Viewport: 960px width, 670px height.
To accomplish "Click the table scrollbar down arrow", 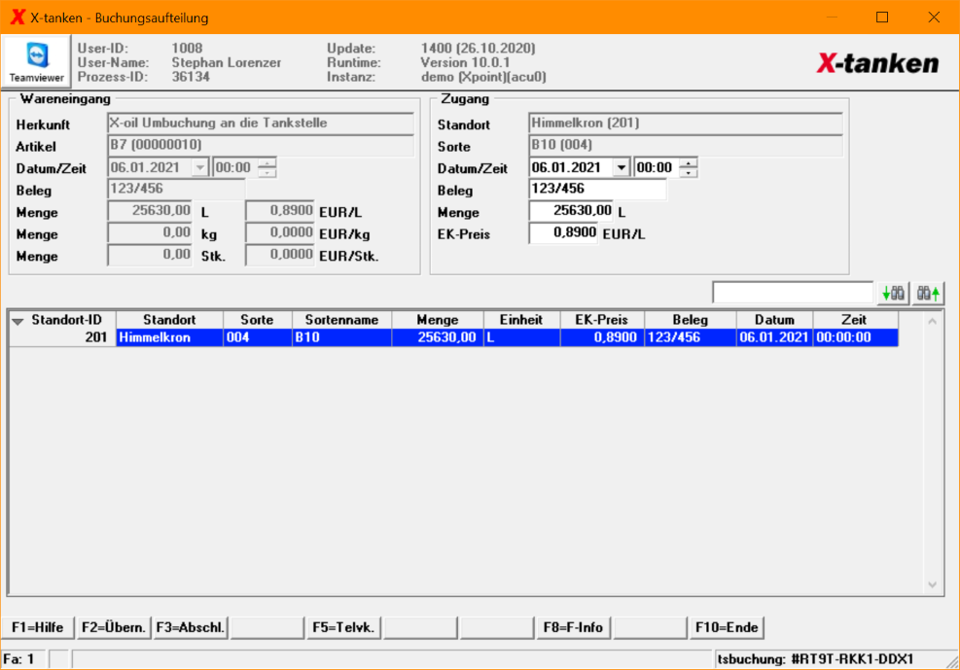I will (x=932, y=585).
